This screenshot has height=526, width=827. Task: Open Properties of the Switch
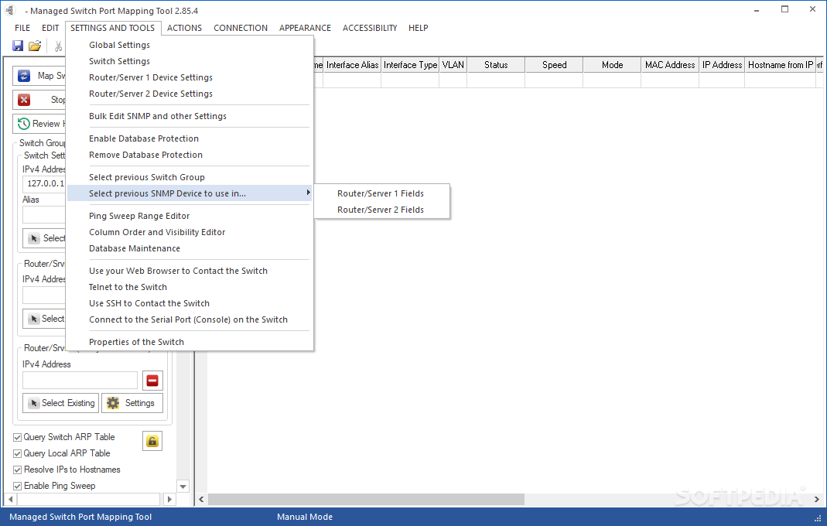click(x=190, y=343)
